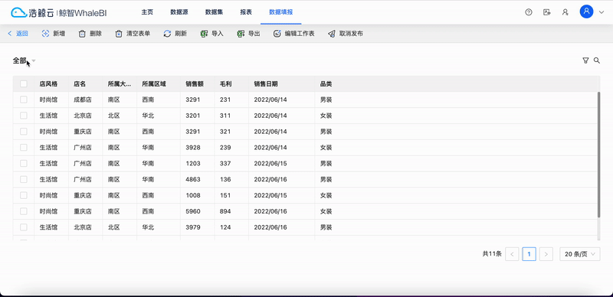Check the row with 毛利 321 checkbox
This screenshot has width=613, height=297.
[x=24, y=132]
